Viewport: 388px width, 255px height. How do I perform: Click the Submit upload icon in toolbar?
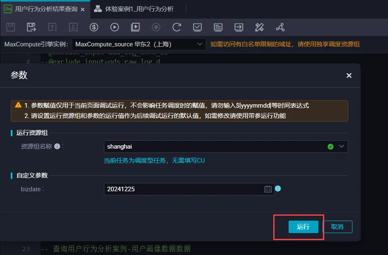[52, 27]
